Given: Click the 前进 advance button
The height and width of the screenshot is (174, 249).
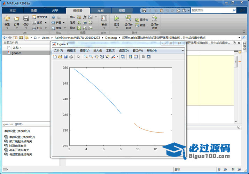Looking at the screenshot, I should click(x=140, y=25).
